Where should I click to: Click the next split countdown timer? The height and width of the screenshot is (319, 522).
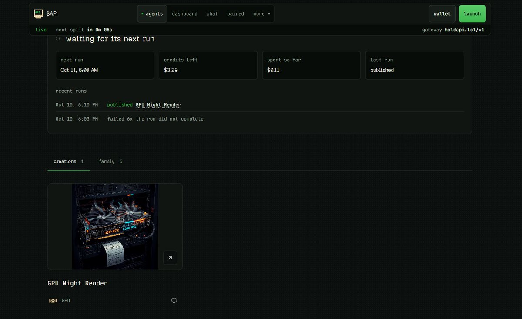tap(84, 30)
